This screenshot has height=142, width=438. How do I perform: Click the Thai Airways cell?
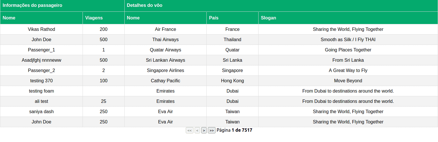pyautogui.click(x=165, y=40)
